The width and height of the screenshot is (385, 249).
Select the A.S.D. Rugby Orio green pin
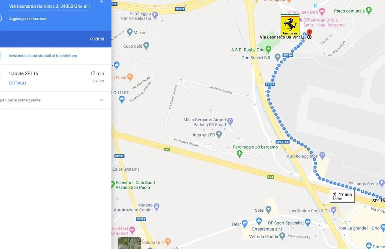(268, 49)
